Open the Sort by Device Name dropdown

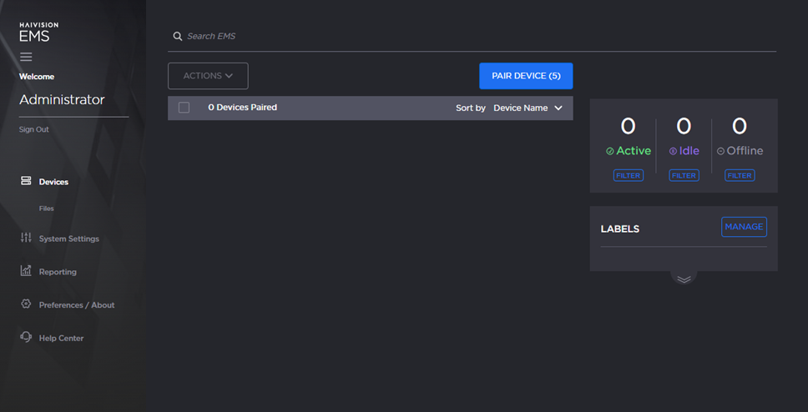[528, 108]
